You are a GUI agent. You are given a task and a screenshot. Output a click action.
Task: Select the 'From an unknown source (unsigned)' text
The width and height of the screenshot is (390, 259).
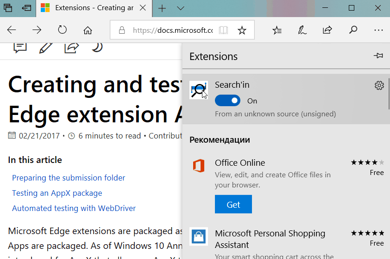pos(275,114)
